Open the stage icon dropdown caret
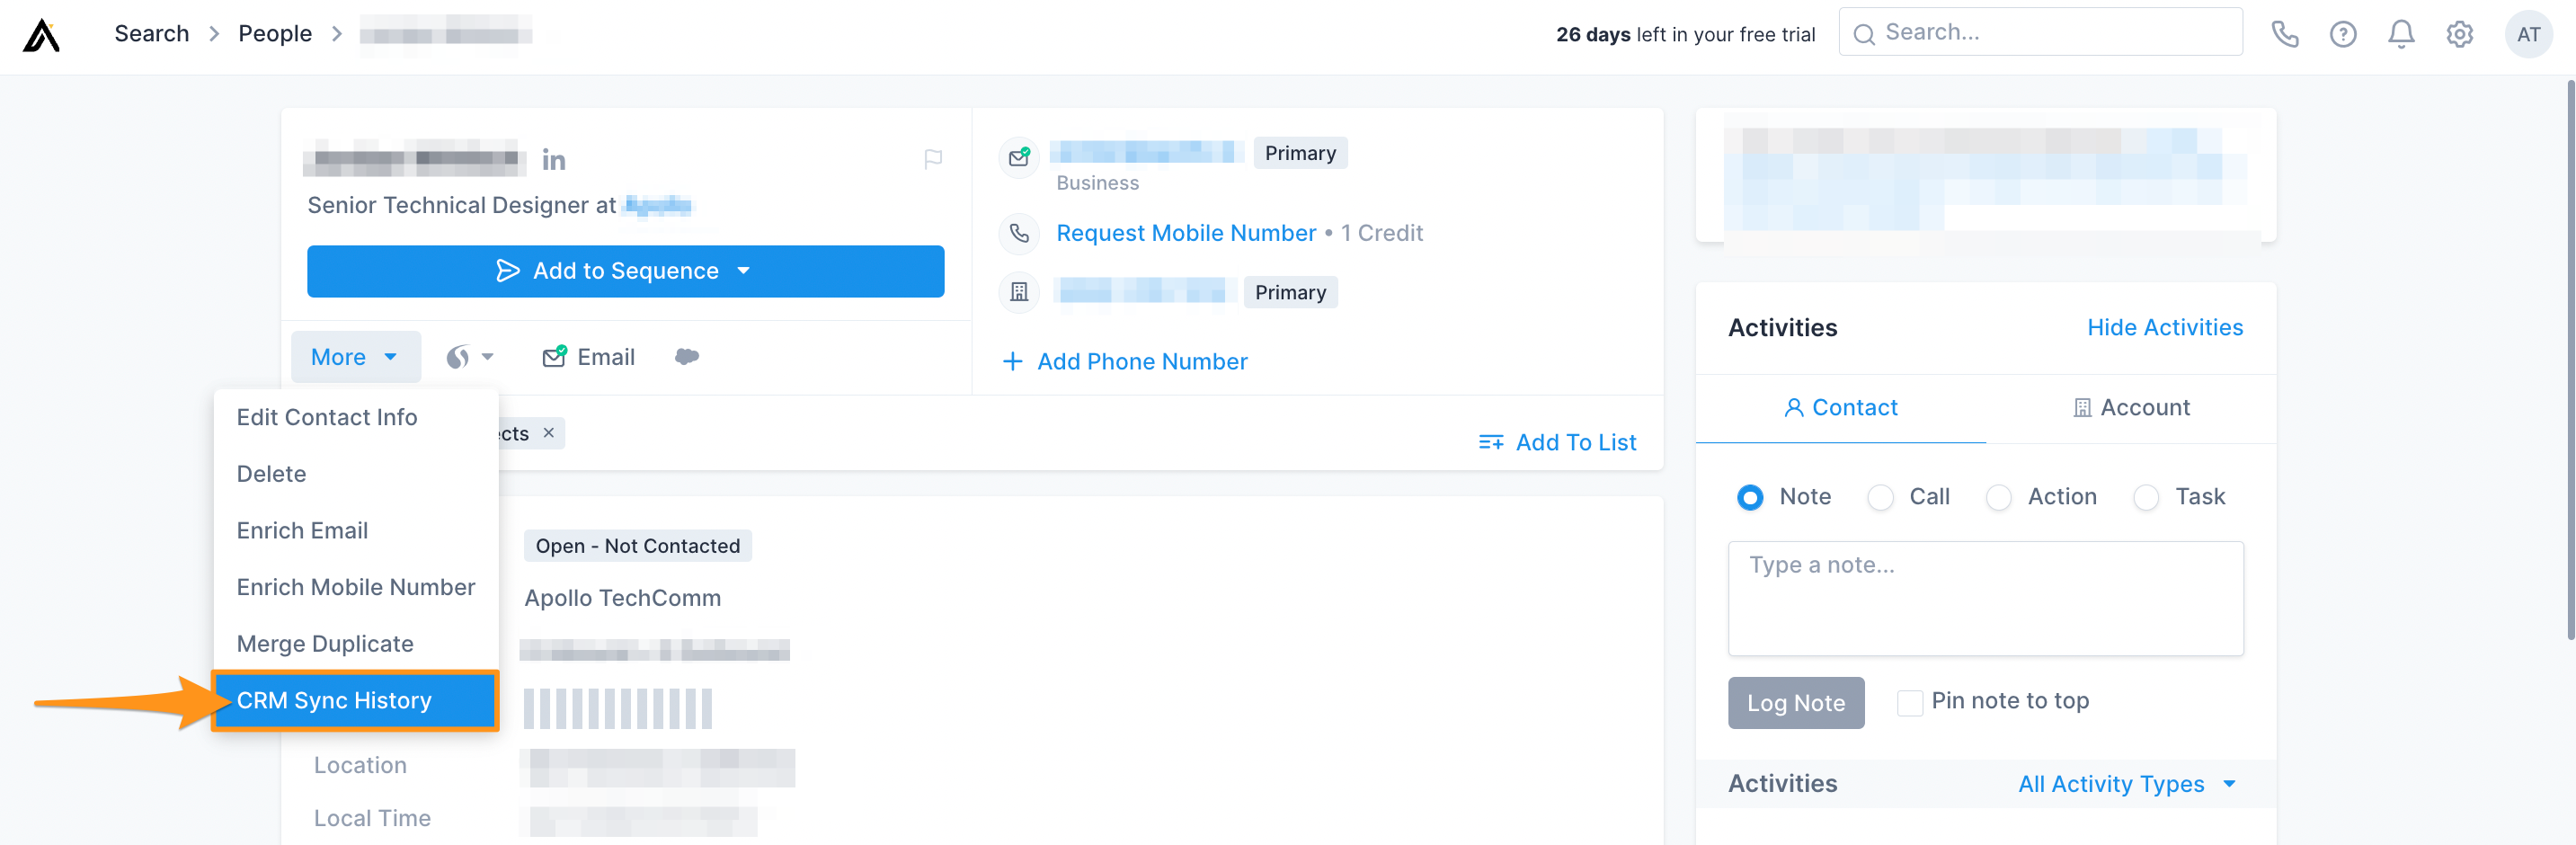The image size is (2576, 845). 487,357
